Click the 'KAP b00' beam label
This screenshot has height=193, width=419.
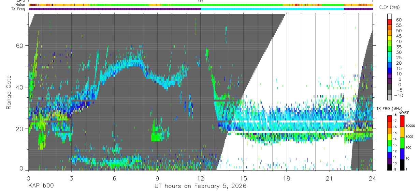click(41, 186)
